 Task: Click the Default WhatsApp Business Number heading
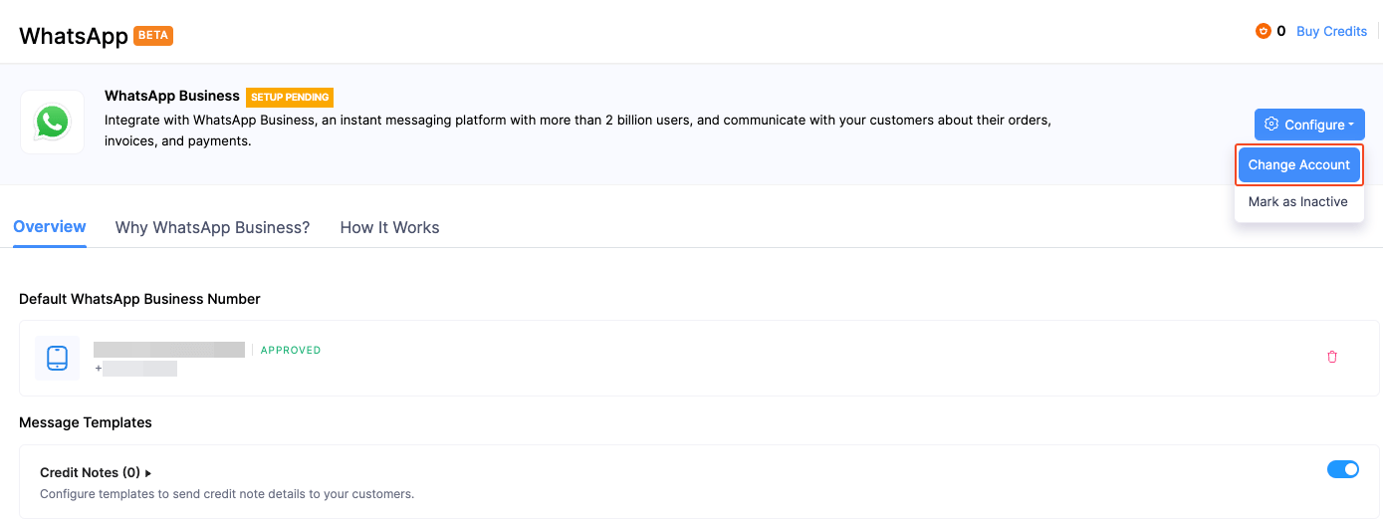click(139, 299)
